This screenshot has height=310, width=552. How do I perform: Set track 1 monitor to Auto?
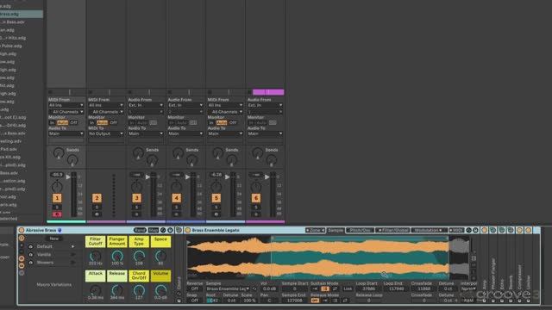[x=62, y=122]
